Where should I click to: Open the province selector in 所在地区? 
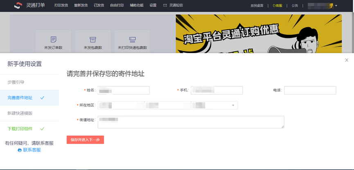pyautogui.click(x=121, y=105)
